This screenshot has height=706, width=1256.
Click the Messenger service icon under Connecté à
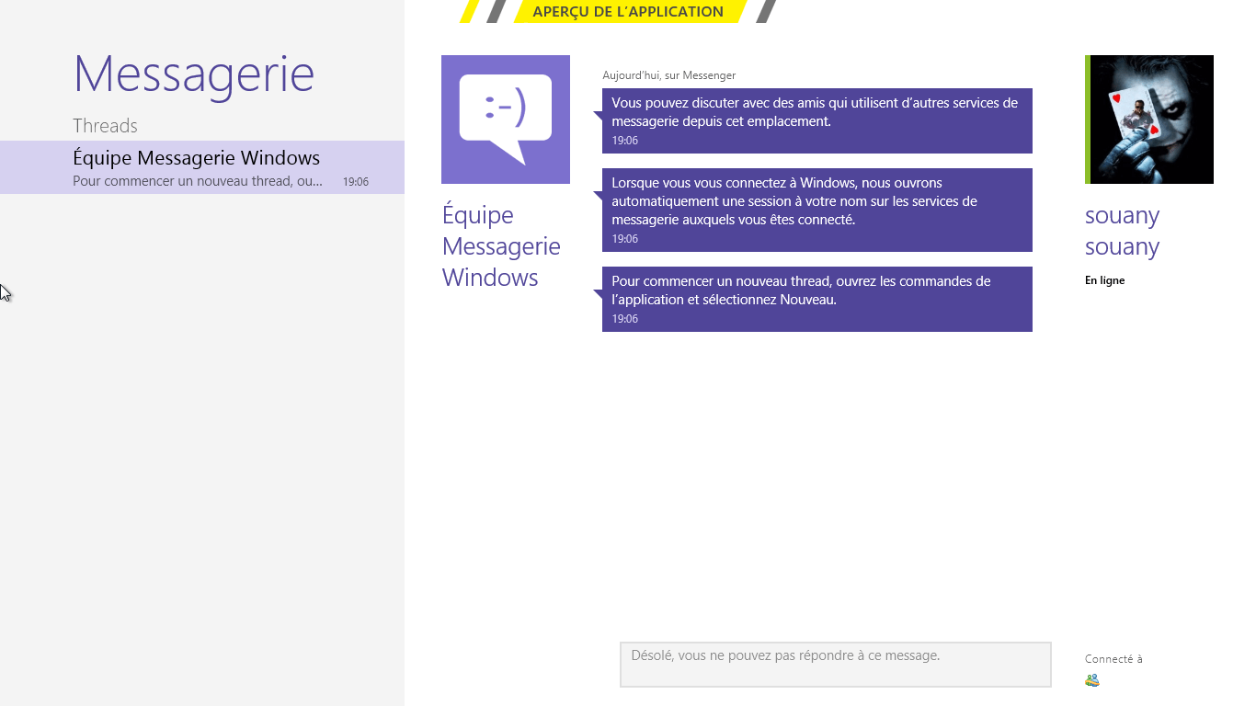[x=1092, y=680]
